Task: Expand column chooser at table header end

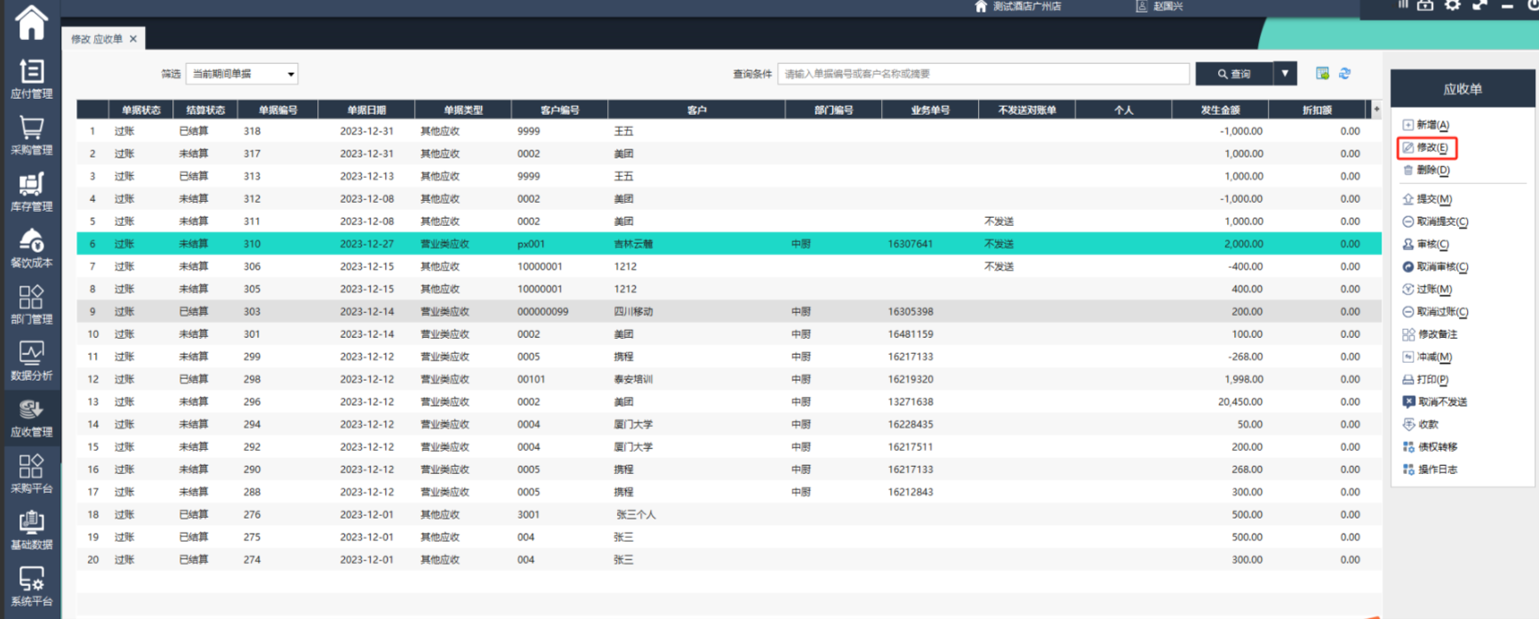Action: coord(1376,109)
